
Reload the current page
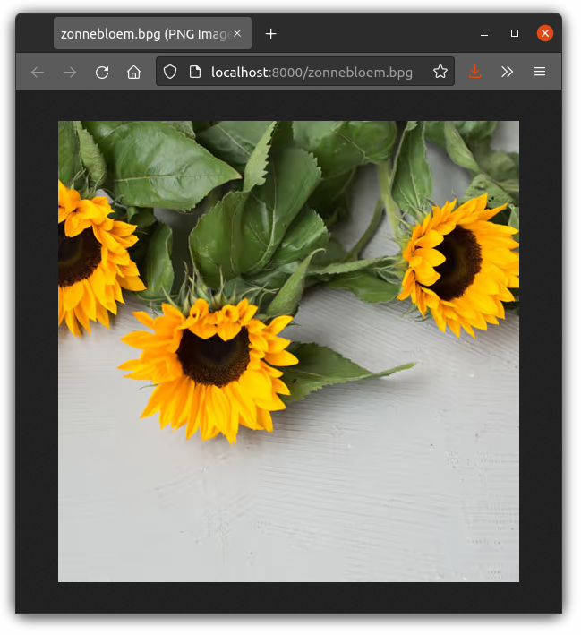click(102, 72)
